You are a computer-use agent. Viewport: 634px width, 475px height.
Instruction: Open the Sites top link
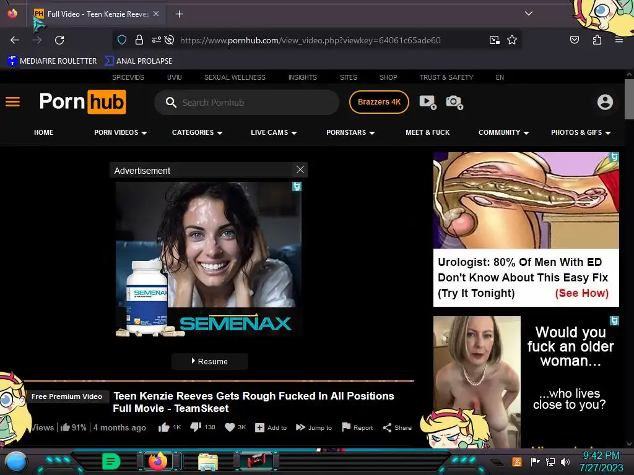[349, 77]
